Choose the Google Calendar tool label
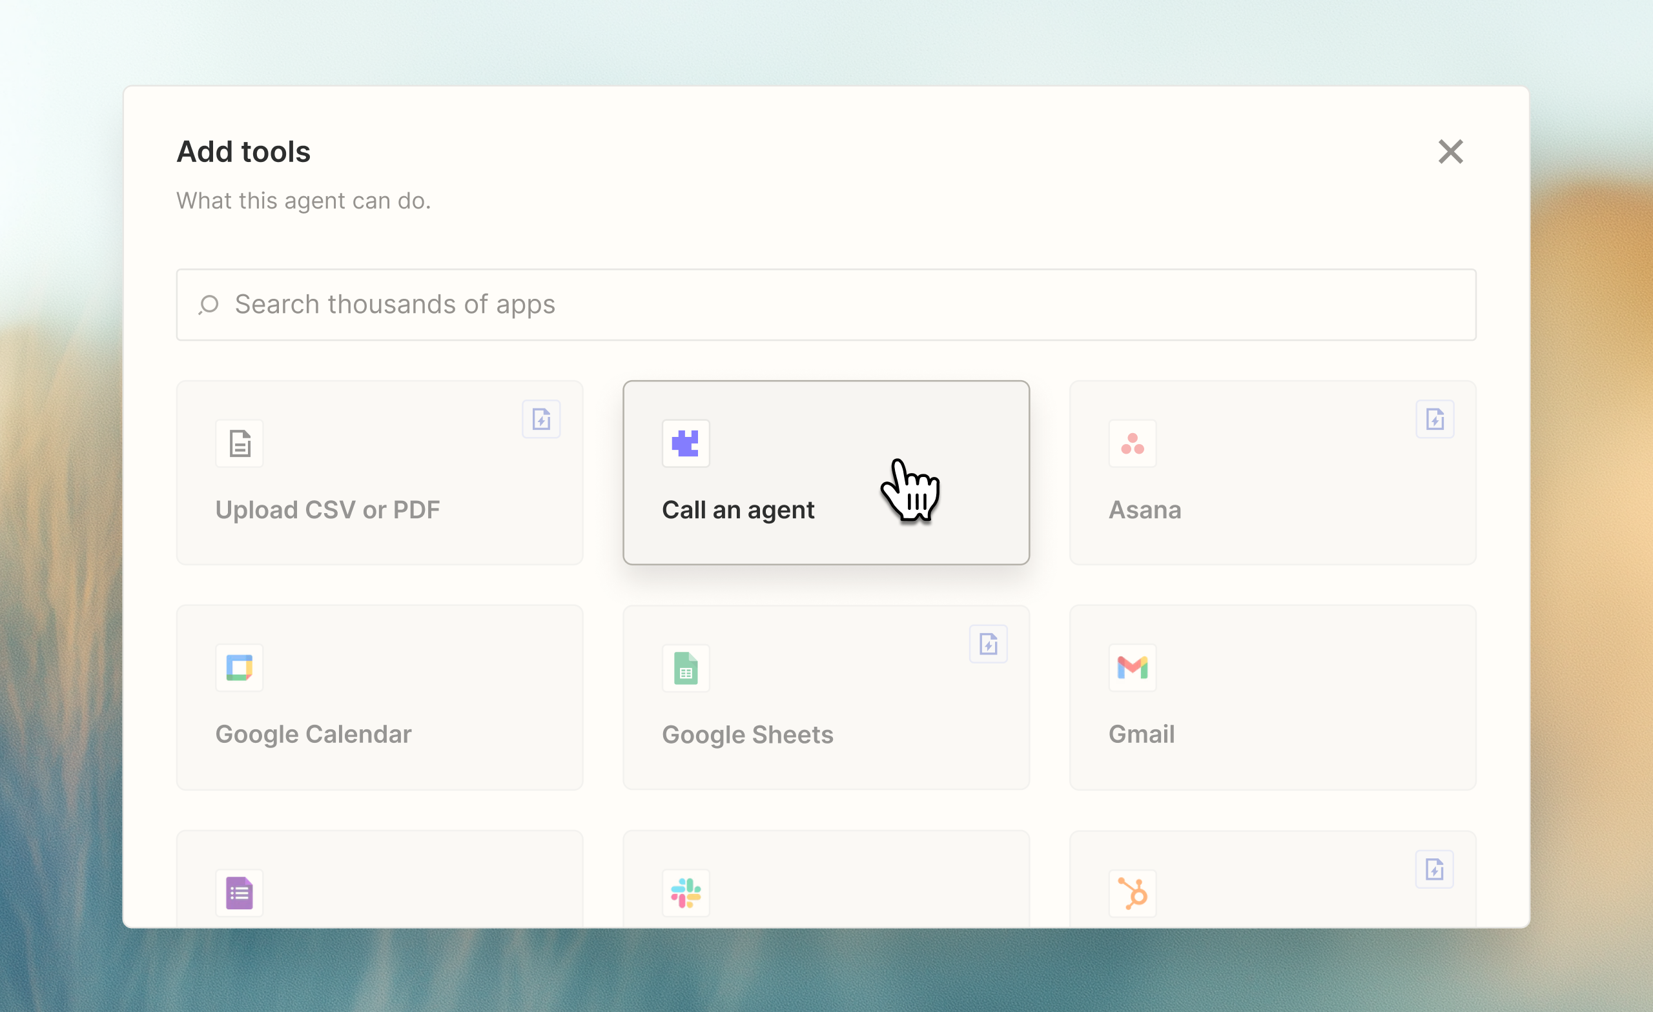This screenshot has width=1653, height=1012. (x=313, y=734)
